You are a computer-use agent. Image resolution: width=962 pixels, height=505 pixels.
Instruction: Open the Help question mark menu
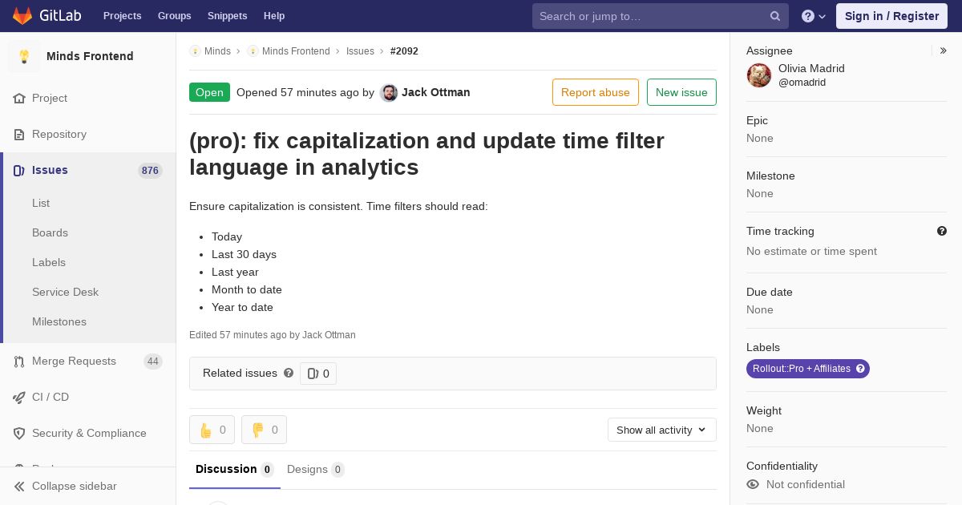click(x=813, y=16)
